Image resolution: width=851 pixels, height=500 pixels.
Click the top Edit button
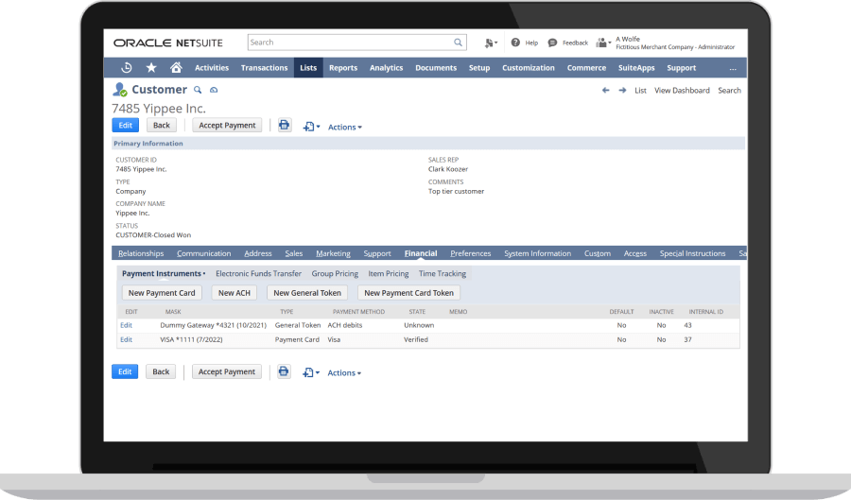[x=126, y=126]
